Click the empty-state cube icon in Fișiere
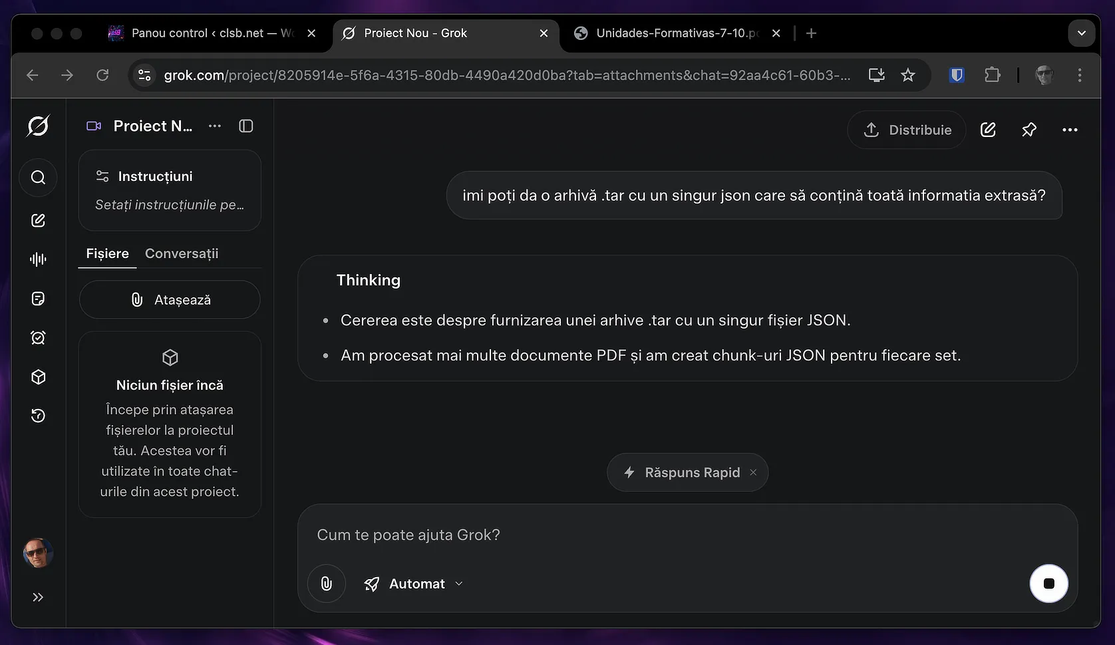The height and width of the screenshot is (645, 1115). click(170, 358)
